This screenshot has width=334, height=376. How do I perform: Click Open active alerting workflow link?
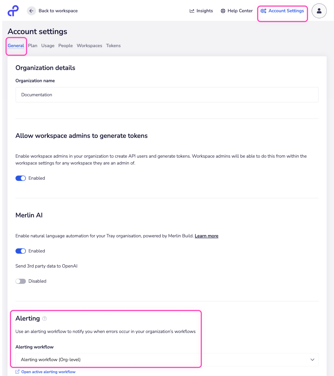tap(48, 372)
